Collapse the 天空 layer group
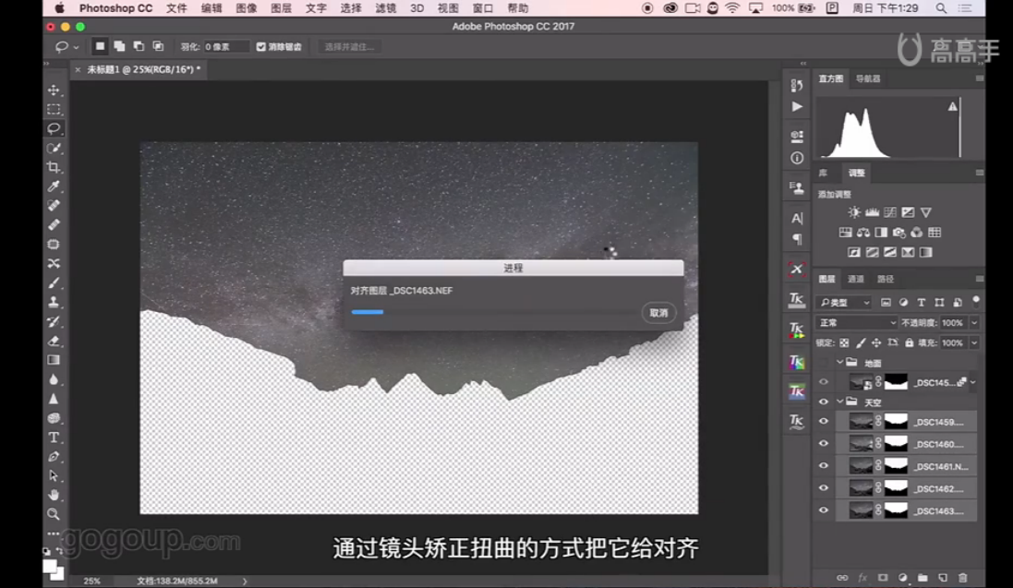 840,402
